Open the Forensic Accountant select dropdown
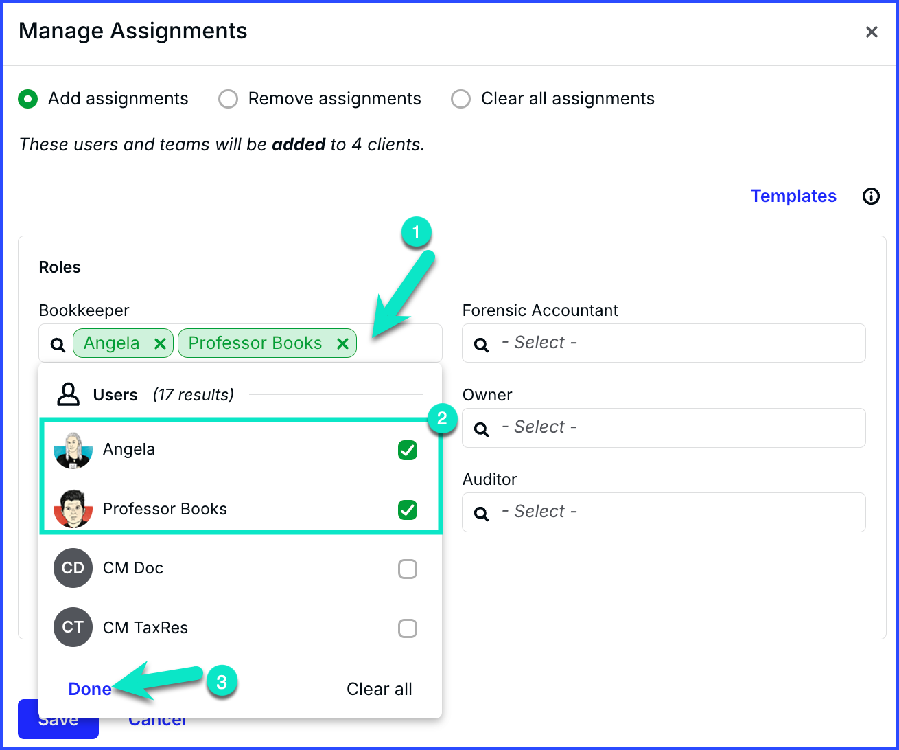Viewport: 899px width, 750px height. [673, 343]
